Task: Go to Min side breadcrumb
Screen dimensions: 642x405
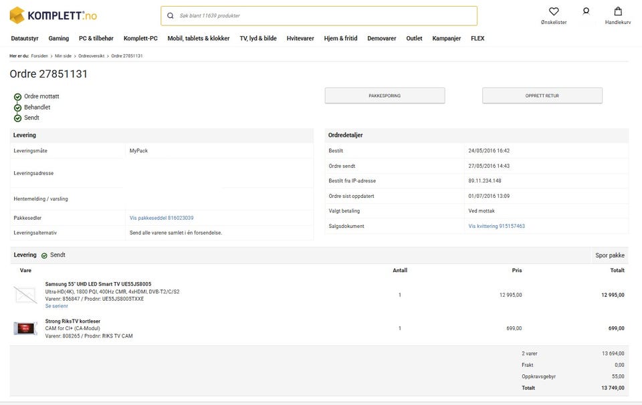Action: click(x=63, y=55)
